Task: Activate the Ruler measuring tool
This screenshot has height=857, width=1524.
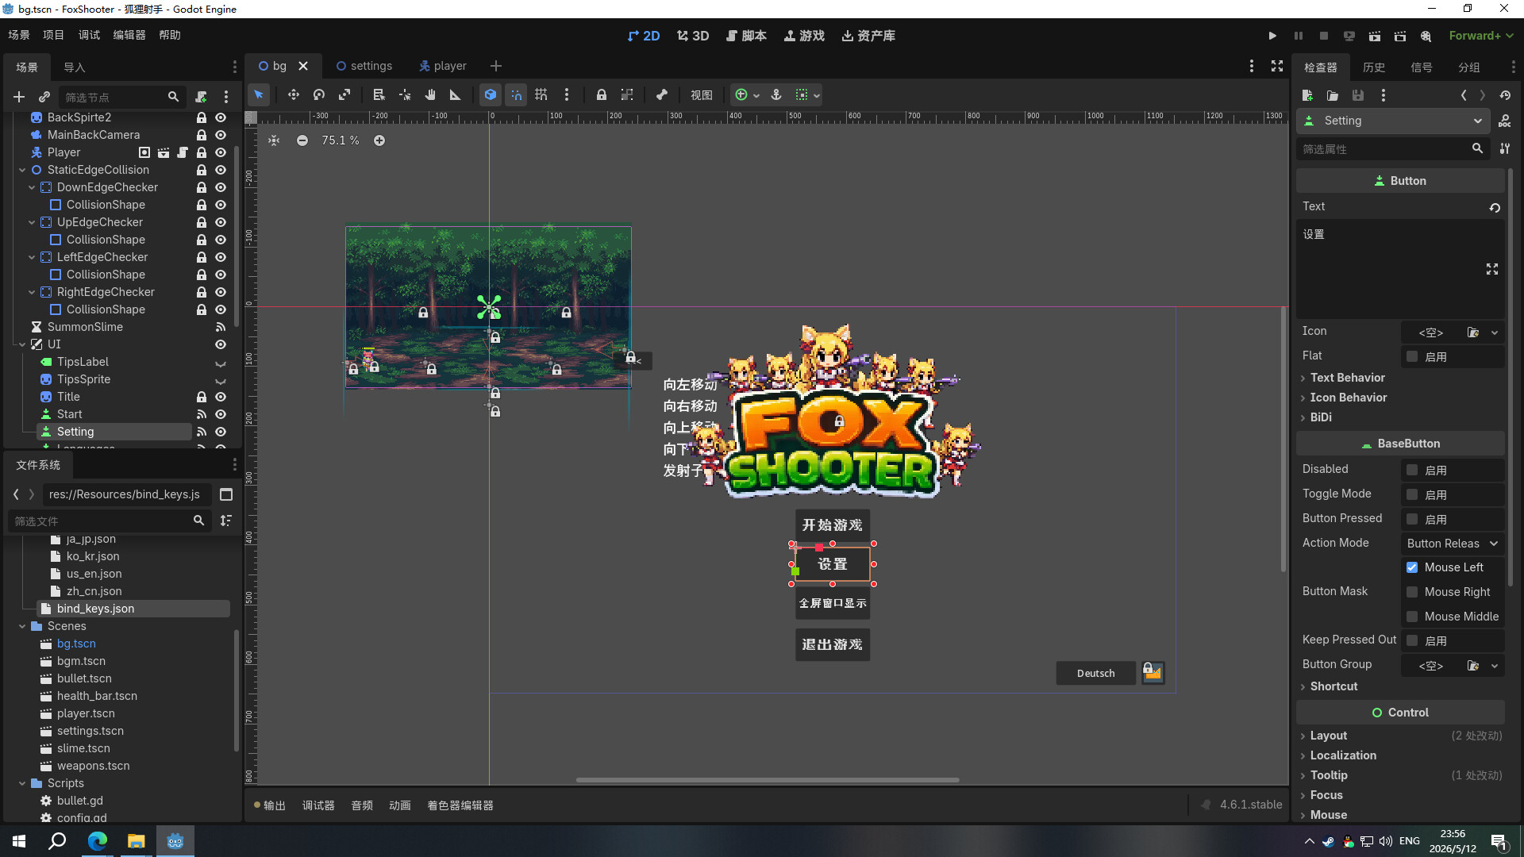Action: coord(456,95)
